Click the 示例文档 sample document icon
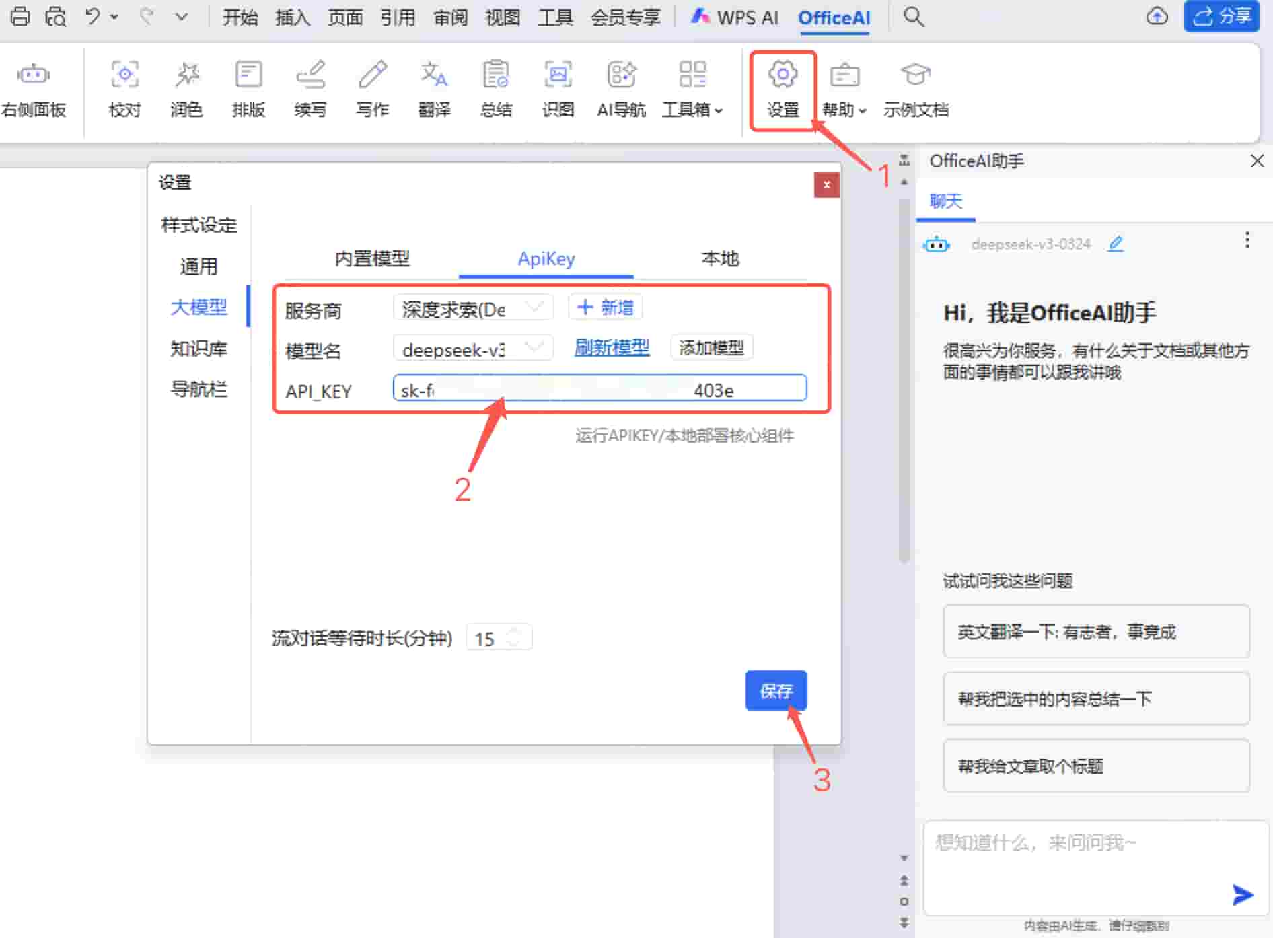This screenshot has height=938, width=1273. tap(915, 87)
